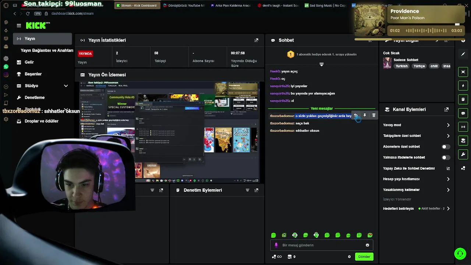Click username Heek0 on 'yayın açoç' message
471x265 pixels.
coord(275,71)
